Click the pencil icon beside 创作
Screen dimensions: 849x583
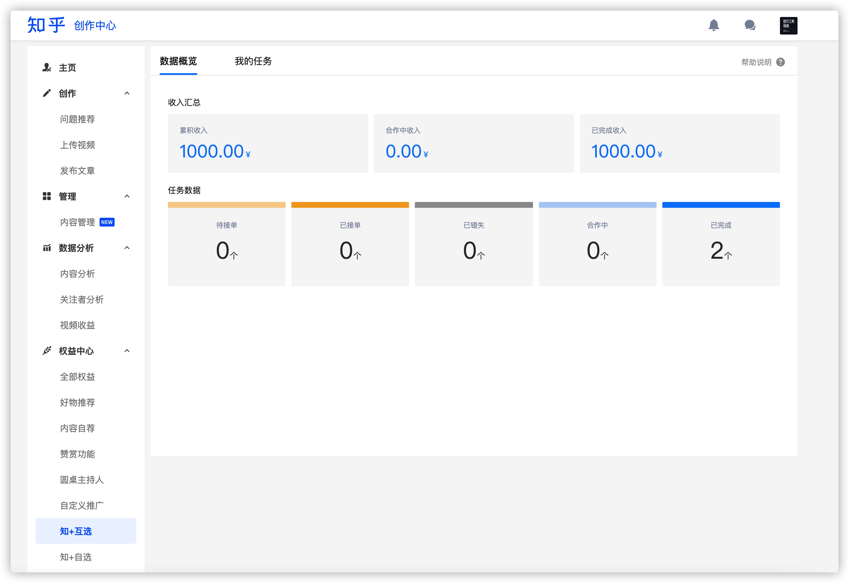tap(47, 93)
